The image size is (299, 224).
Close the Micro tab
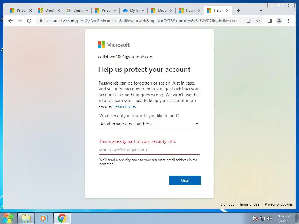(171, 10)
